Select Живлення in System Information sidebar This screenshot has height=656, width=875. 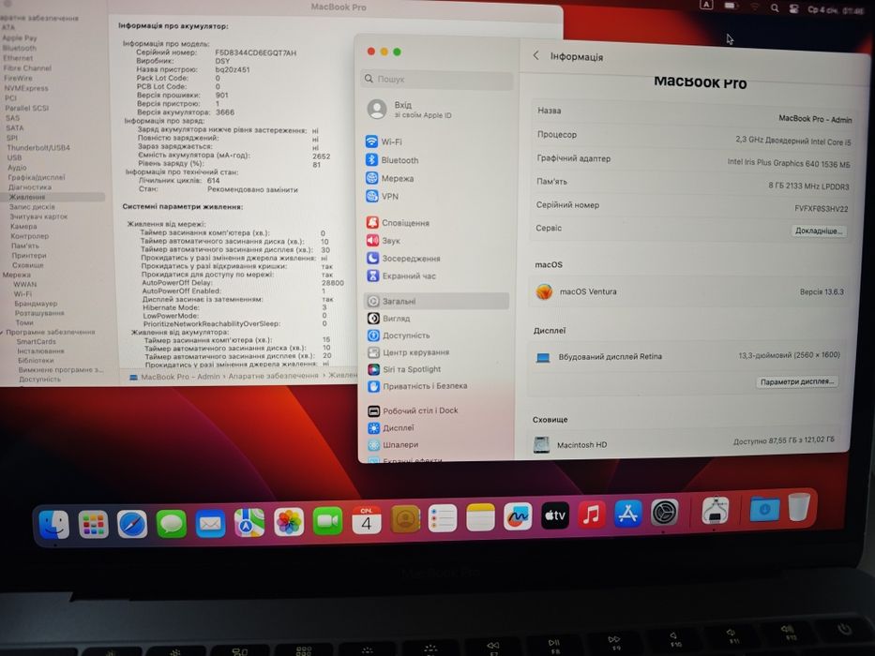[x=53, y=197]
